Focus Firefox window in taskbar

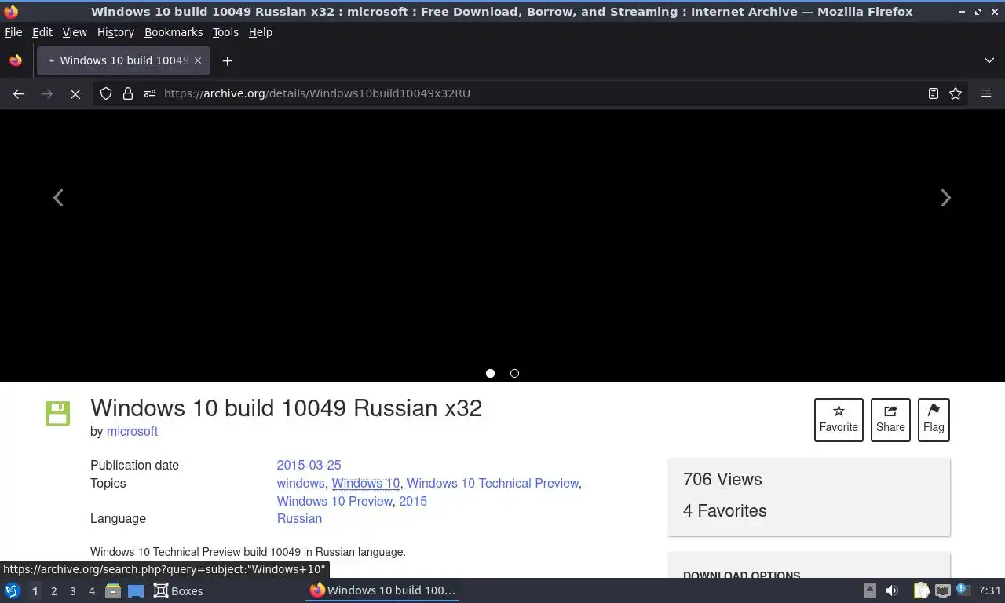click(x=382, y=590)
